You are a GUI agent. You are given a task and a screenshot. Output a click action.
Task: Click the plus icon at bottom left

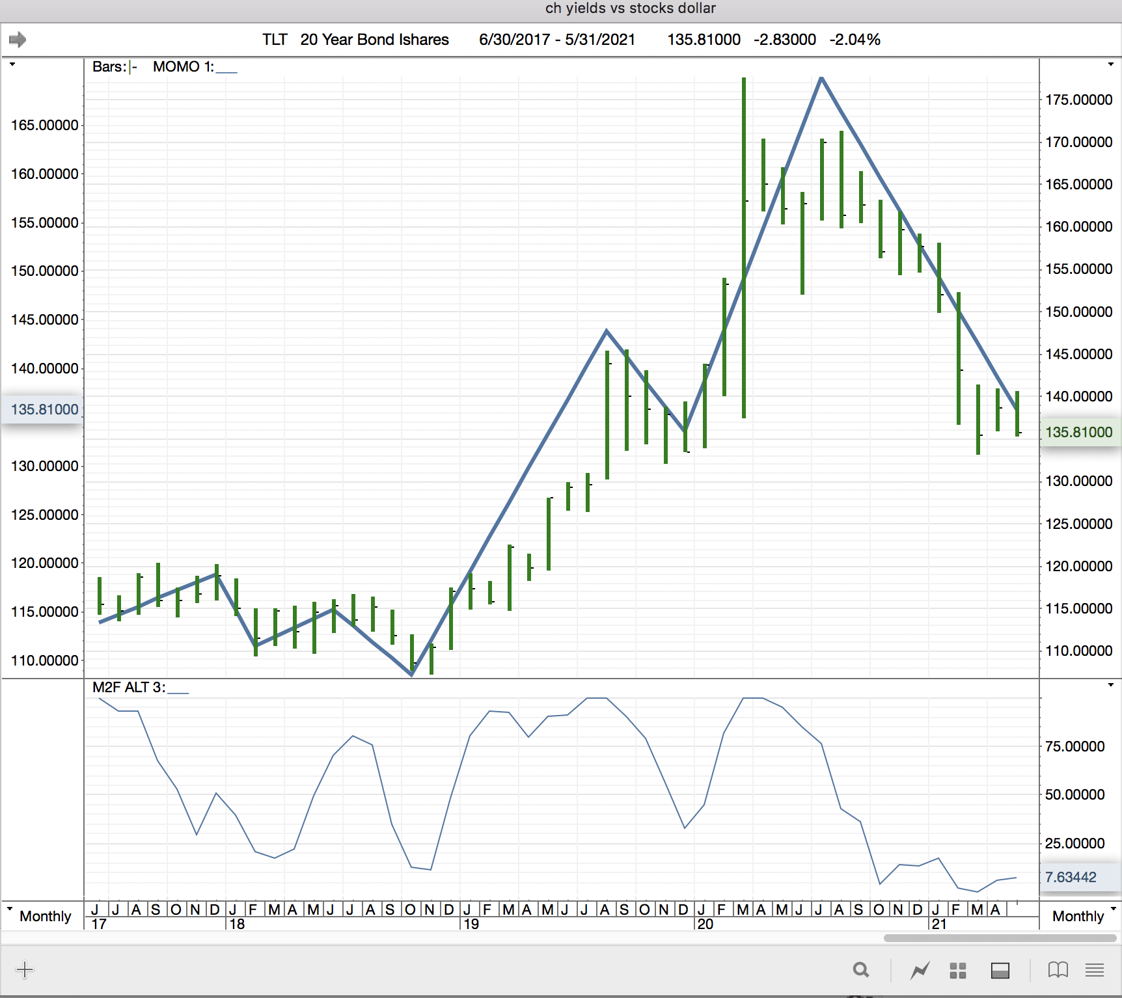[x=25, y=970]
